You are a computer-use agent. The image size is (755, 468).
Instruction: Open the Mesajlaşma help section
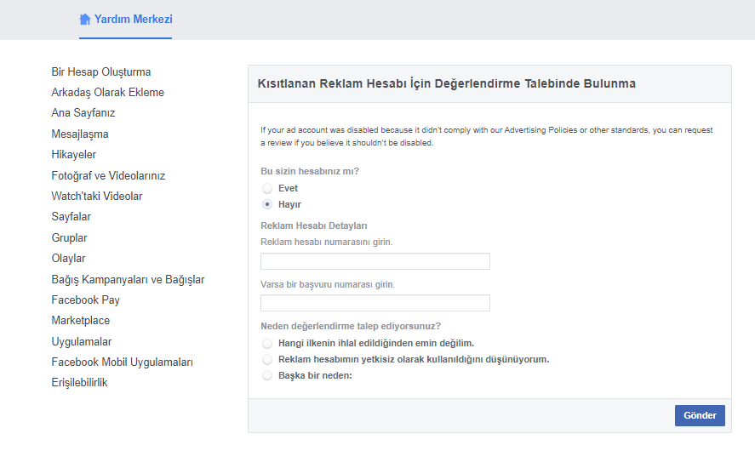(80, 134)
